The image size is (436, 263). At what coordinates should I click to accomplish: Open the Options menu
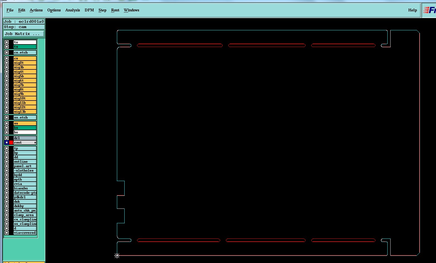[x=54, y=10]
